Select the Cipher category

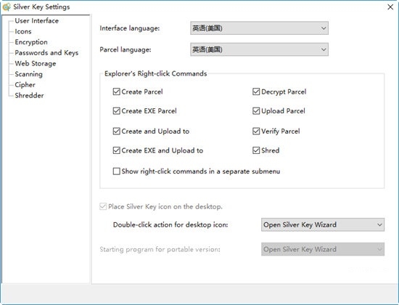click(x=25, y=85)
